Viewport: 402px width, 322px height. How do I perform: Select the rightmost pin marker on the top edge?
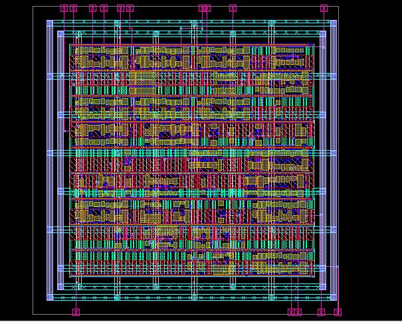point(324,9)
